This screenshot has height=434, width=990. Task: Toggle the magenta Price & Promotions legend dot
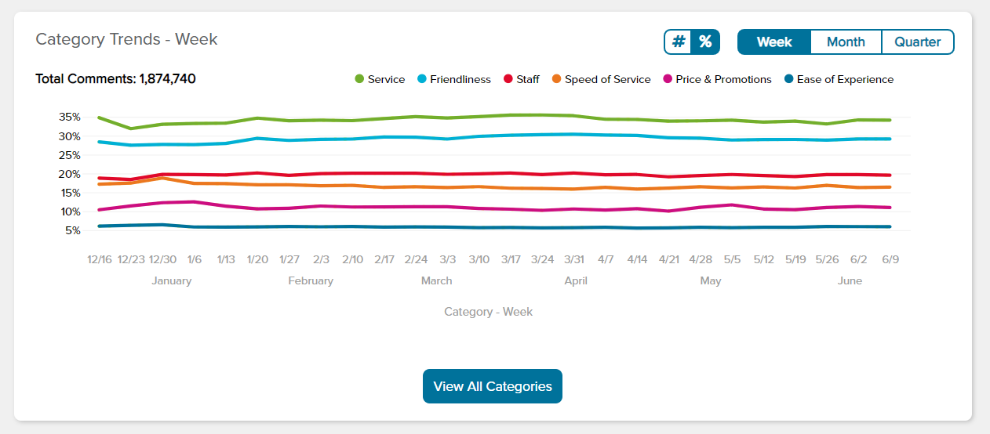coord(668,79)
